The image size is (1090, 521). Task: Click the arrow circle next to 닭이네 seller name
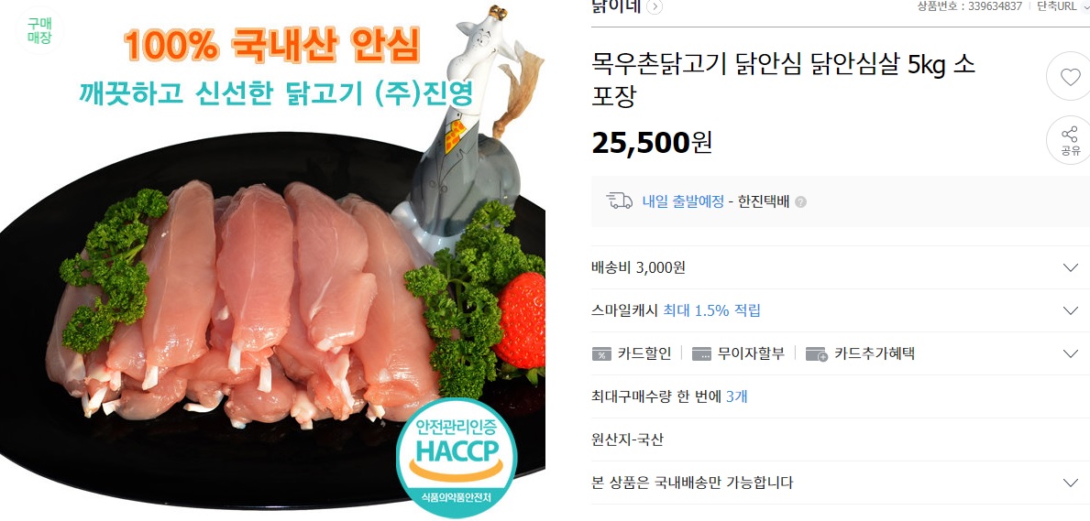[655, 7]
